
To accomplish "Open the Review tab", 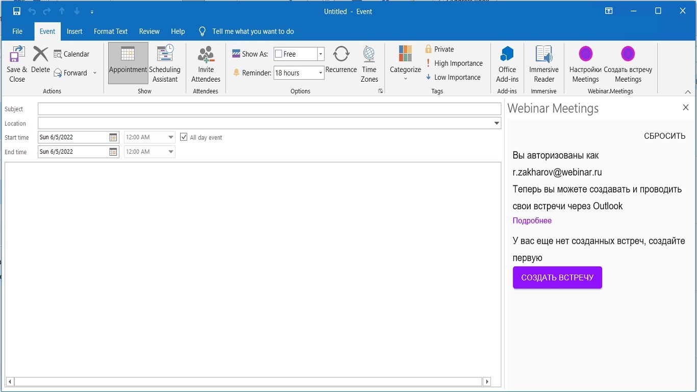I will [150, 31].
